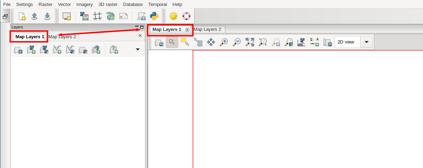Click the Layers panel title

(x=17, y=27)
